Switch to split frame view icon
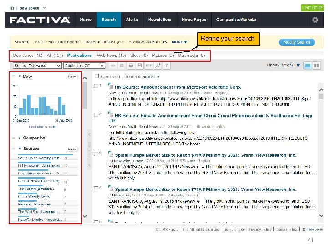The image size is (328, 246). (x=317, y=66)
